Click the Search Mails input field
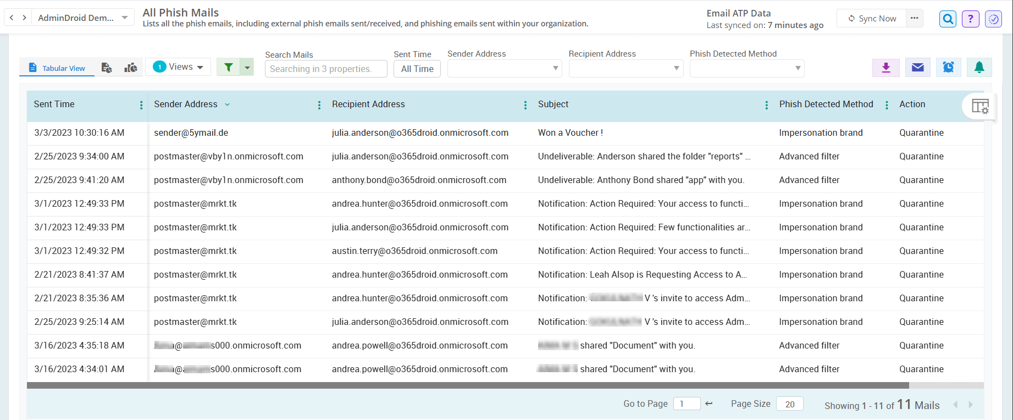The height and width of the screenshot is (420, 1013). pyautogui.click(x=325, y=69)
